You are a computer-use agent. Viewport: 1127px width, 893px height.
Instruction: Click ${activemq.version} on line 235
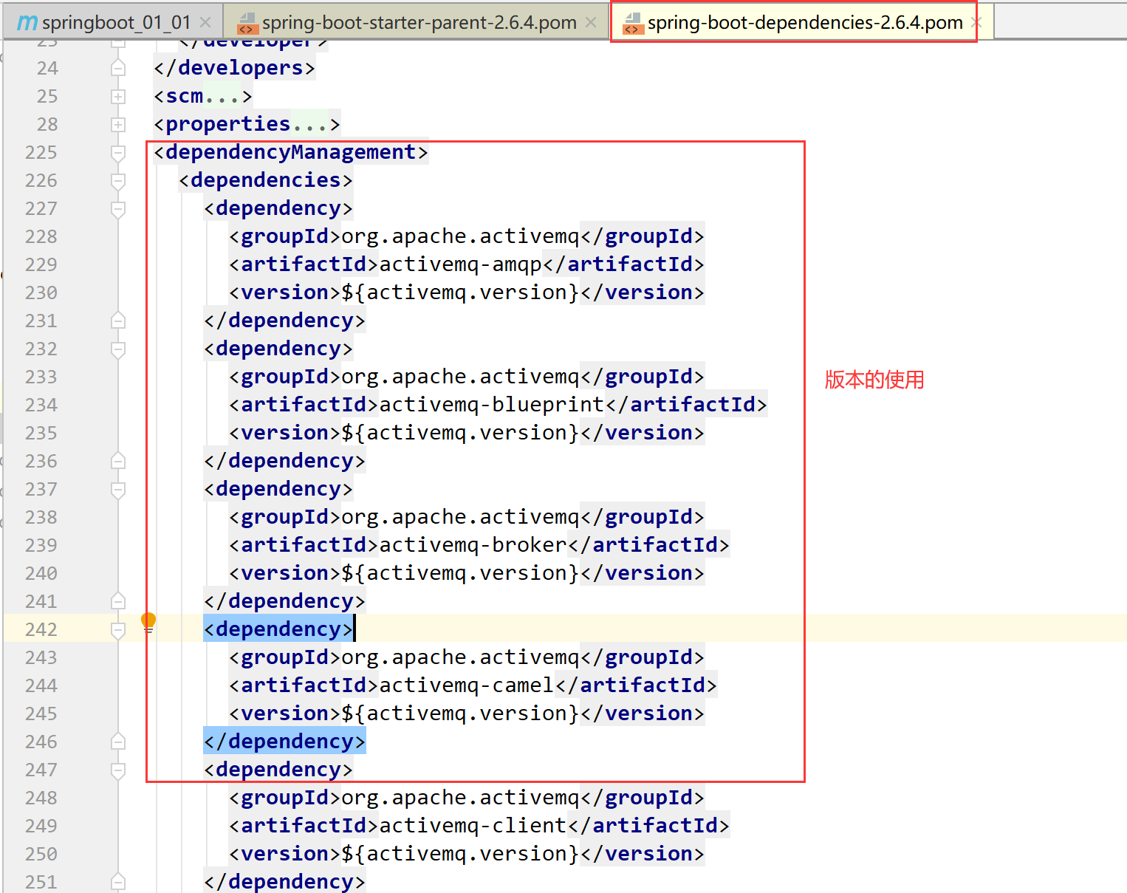click(x=460, y=433)
